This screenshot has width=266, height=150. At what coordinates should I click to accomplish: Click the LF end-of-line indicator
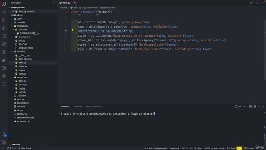pyautogui.click(x=191, y=148)
